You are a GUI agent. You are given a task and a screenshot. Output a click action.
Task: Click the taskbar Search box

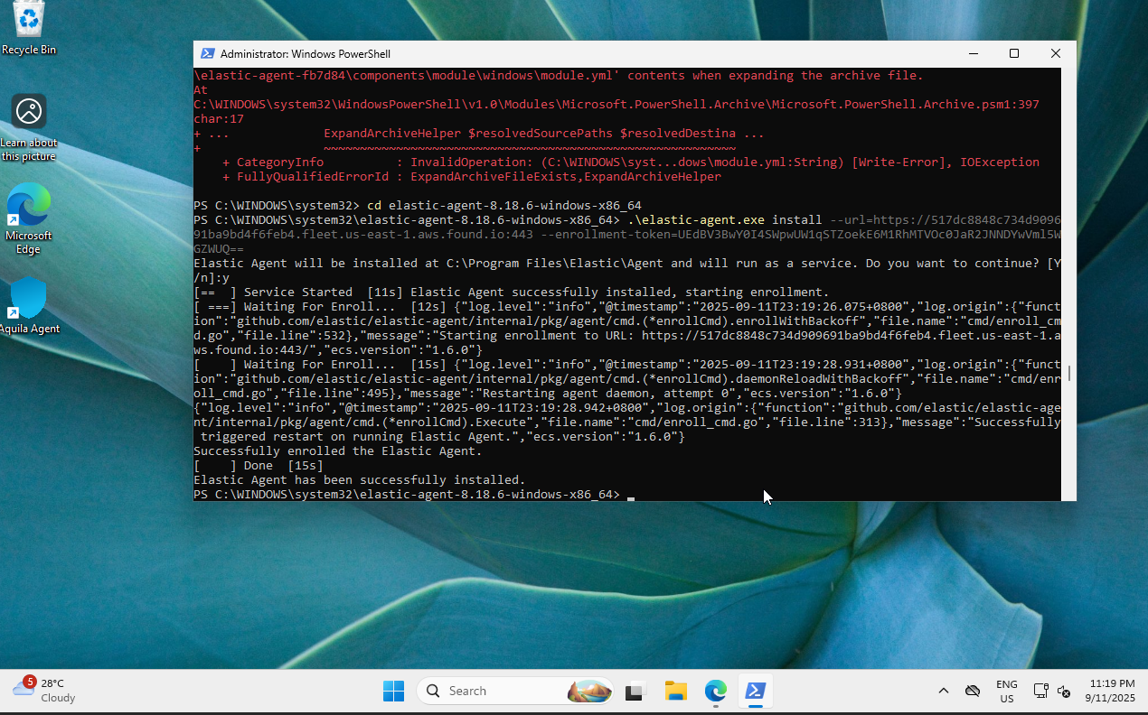(515, 691)
